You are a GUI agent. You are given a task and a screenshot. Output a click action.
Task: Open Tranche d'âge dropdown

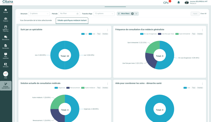tap(104, 14)
